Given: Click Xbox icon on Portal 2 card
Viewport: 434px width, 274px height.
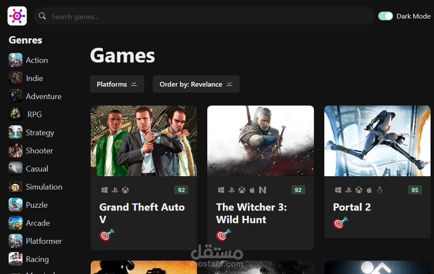Looking at the screenshot, I should tap(359, 190).
